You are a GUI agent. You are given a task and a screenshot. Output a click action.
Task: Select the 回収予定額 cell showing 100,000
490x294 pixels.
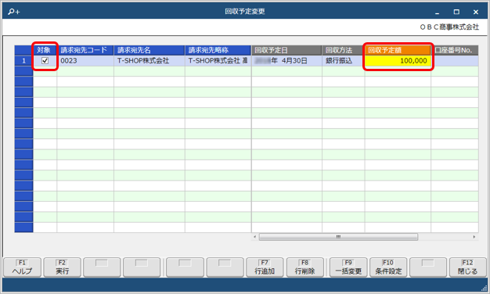[398, 61]
